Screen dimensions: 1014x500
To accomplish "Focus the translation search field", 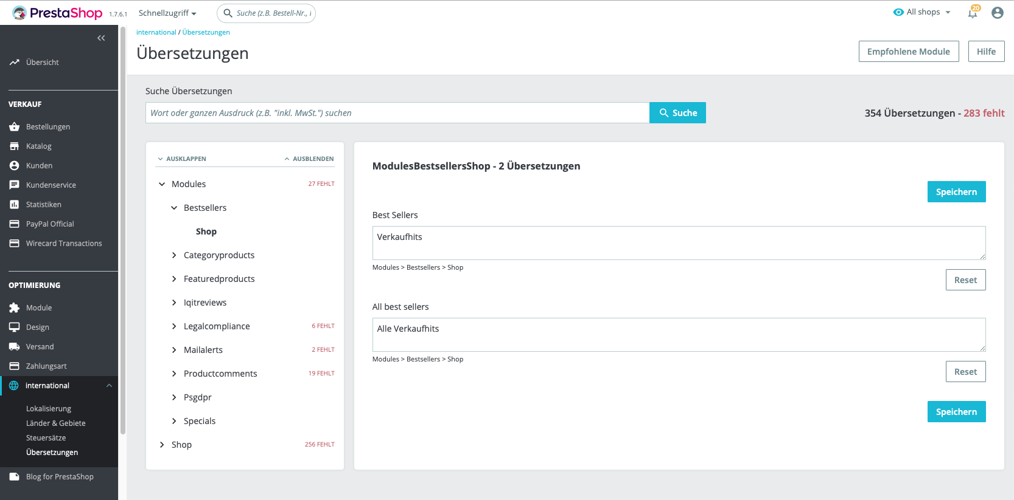I will coord(397,113).
